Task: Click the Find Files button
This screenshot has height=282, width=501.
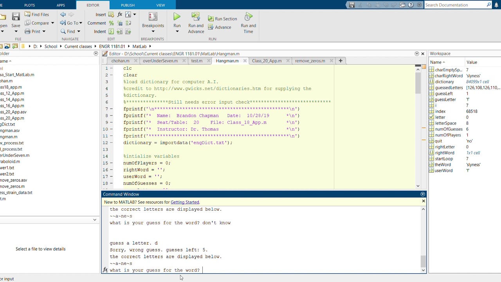Action: (x=37, y=14)
